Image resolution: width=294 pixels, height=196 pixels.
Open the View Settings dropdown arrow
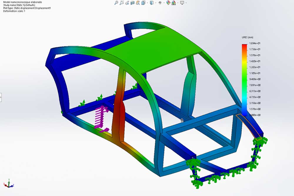point(186,3)
